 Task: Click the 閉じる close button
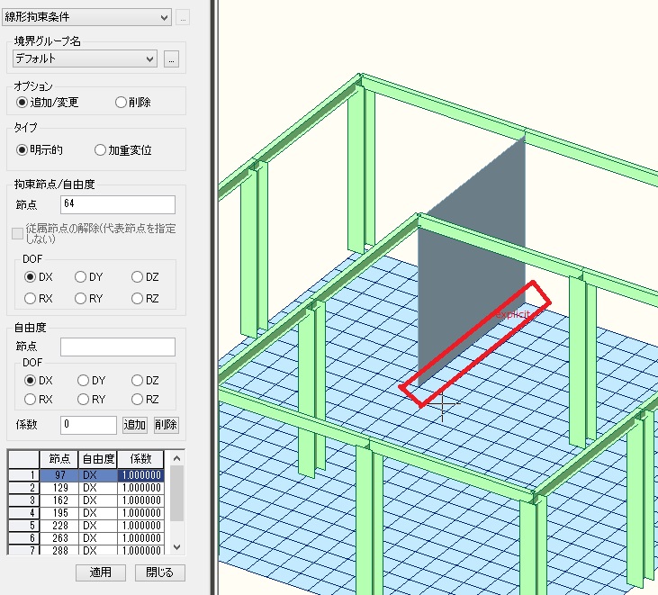point(160,572)
